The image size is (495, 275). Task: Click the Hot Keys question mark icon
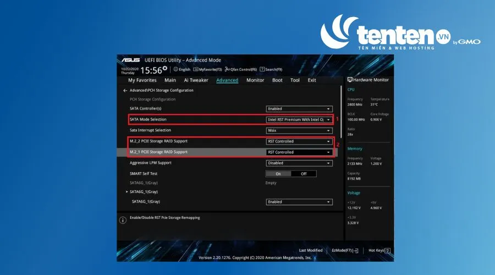[x=387, y=251]
